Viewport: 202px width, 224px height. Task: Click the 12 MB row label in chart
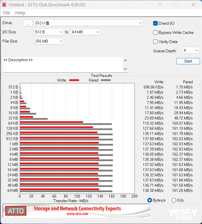13,165
